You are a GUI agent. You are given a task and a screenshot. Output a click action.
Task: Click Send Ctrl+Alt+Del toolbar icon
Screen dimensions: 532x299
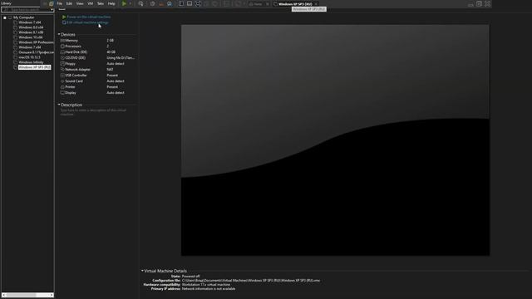click(x=140, y=3)
